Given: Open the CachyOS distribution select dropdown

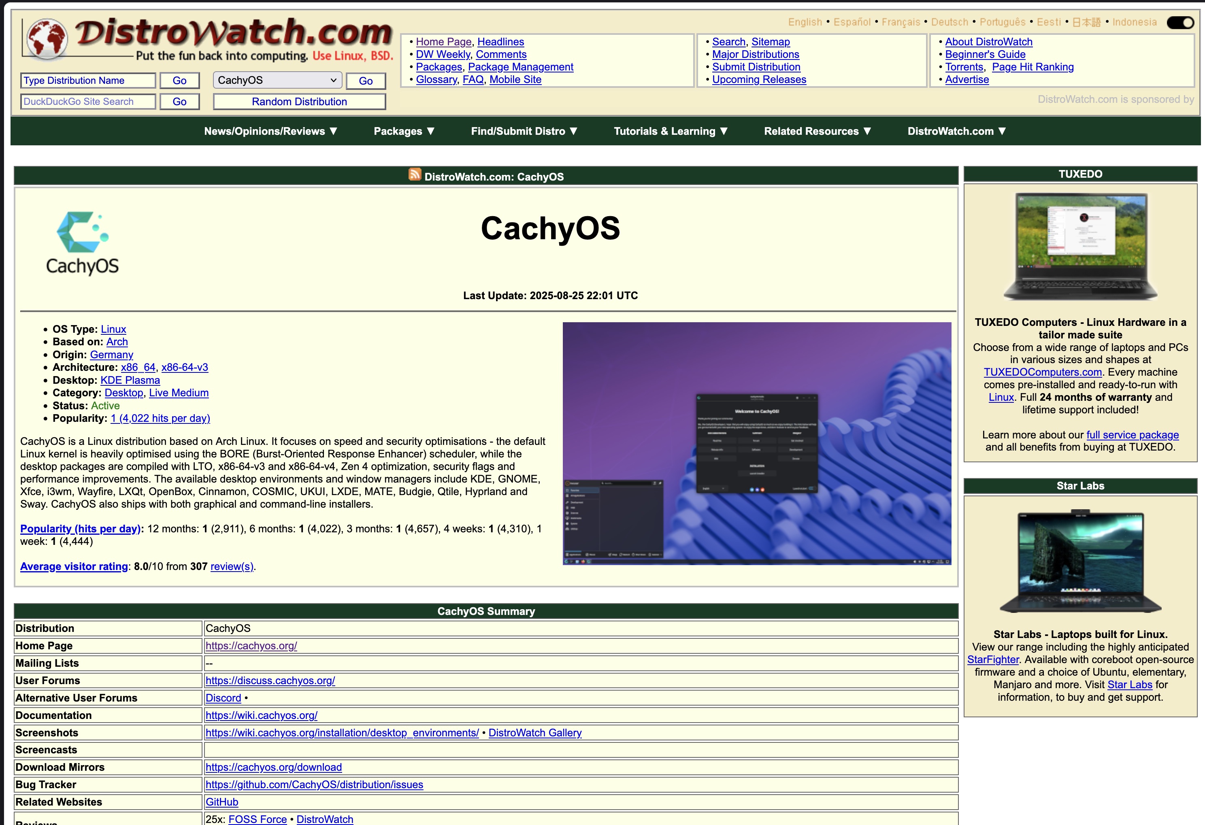Looking at the screenshot, I should pyautogui.click(x=277, y=80).
